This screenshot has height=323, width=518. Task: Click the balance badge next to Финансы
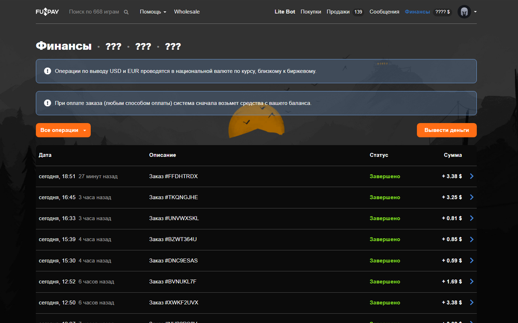[442, 12]
